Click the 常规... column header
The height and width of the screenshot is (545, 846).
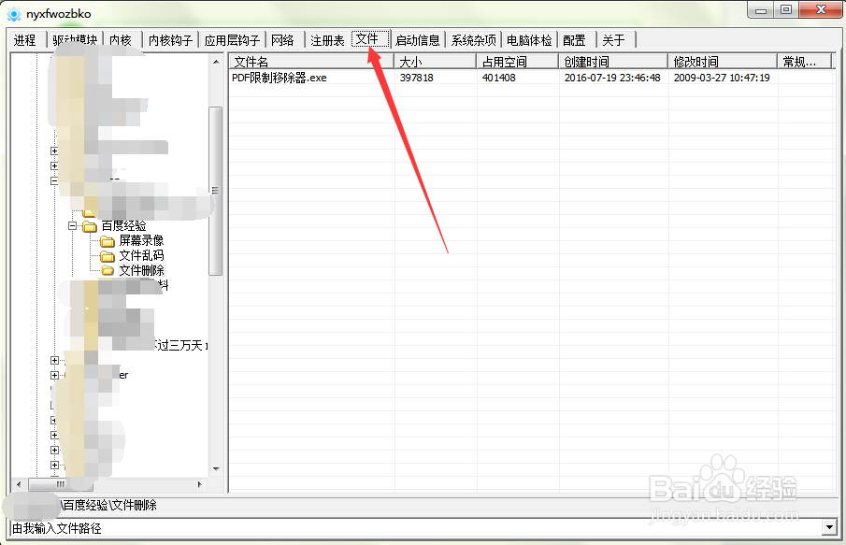click(805, 62)
